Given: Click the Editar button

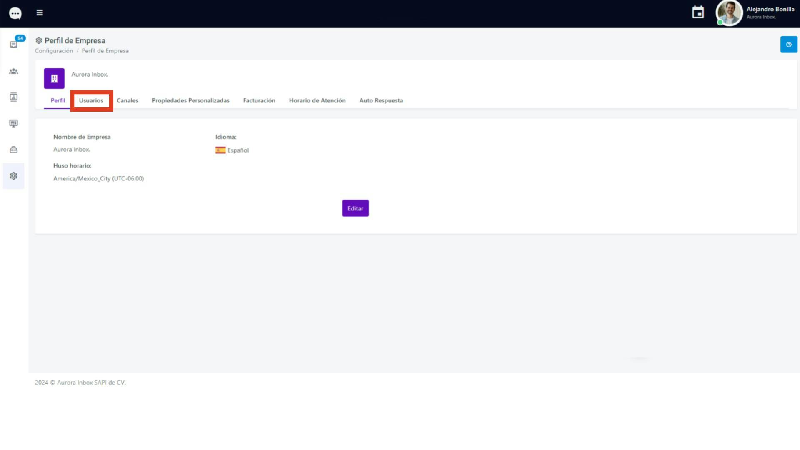Looking at the screenshot, I should (x=355, y=208).
